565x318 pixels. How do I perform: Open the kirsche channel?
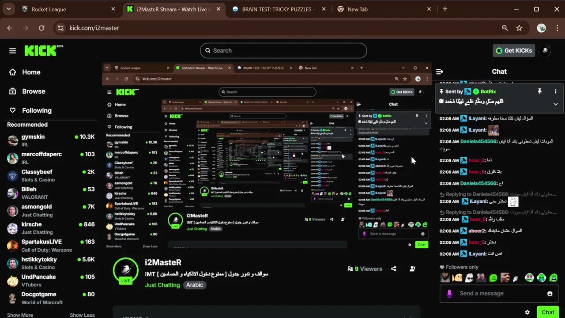(51, 228)
